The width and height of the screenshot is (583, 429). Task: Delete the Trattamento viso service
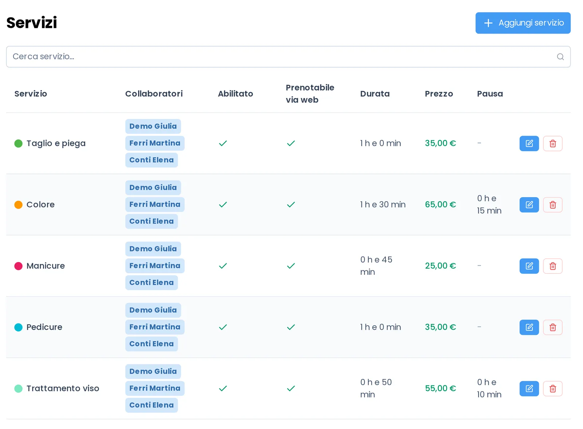click(x=553, y=389)
